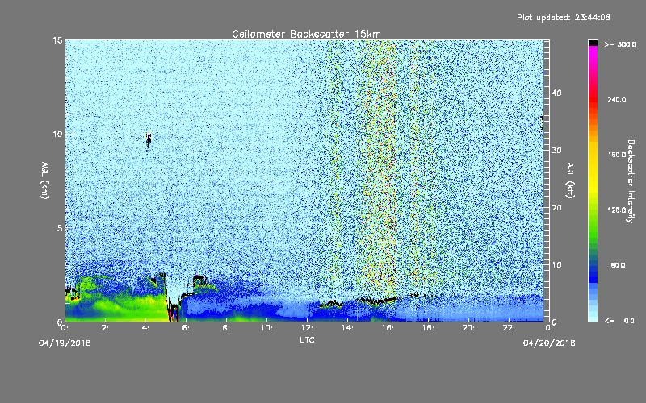This screenshot has width=646, height=403.
Task: Click the '15' tick on km axis
Action: [57, 41]
